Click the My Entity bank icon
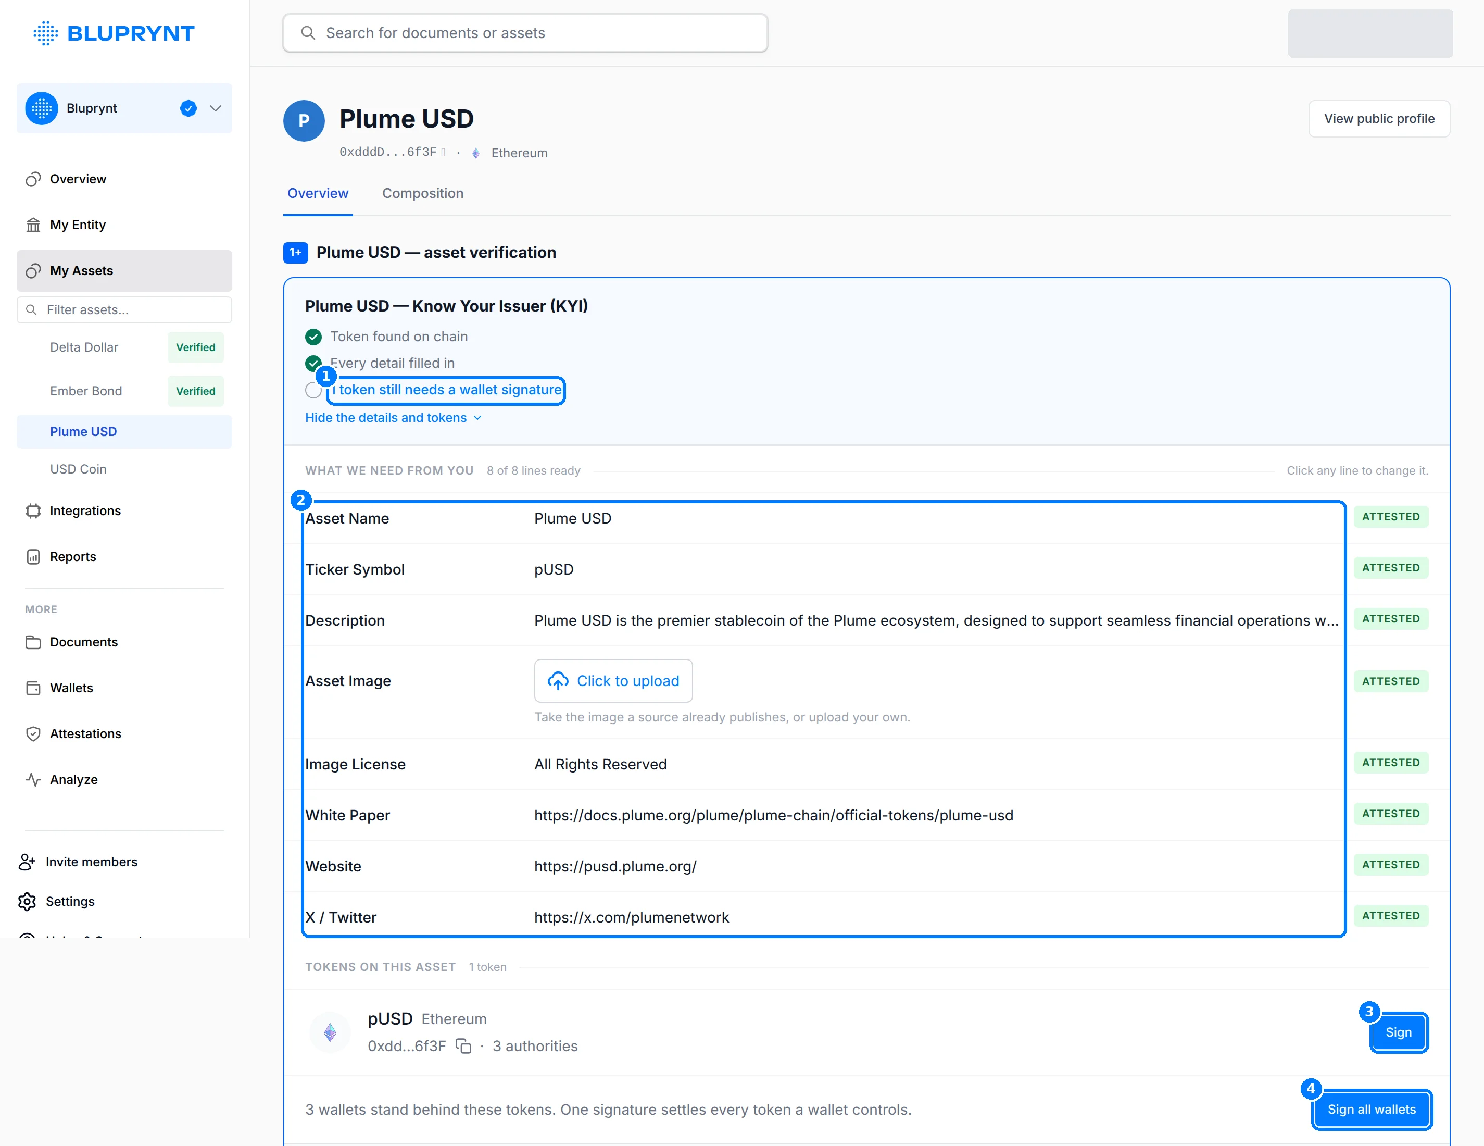1484x1146 pixels. pos(33,225)
